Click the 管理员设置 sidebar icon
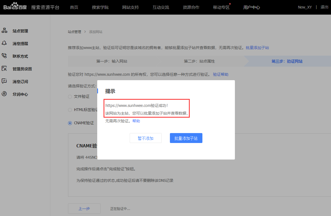331x216 pixels. [4, 69]
